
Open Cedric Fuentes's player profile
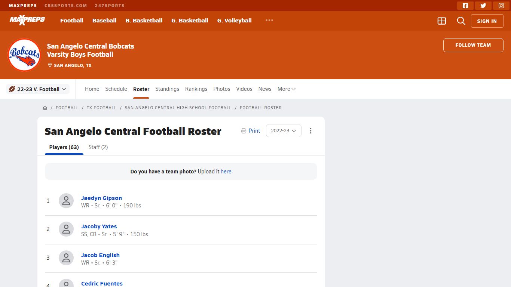click(102, 284)
